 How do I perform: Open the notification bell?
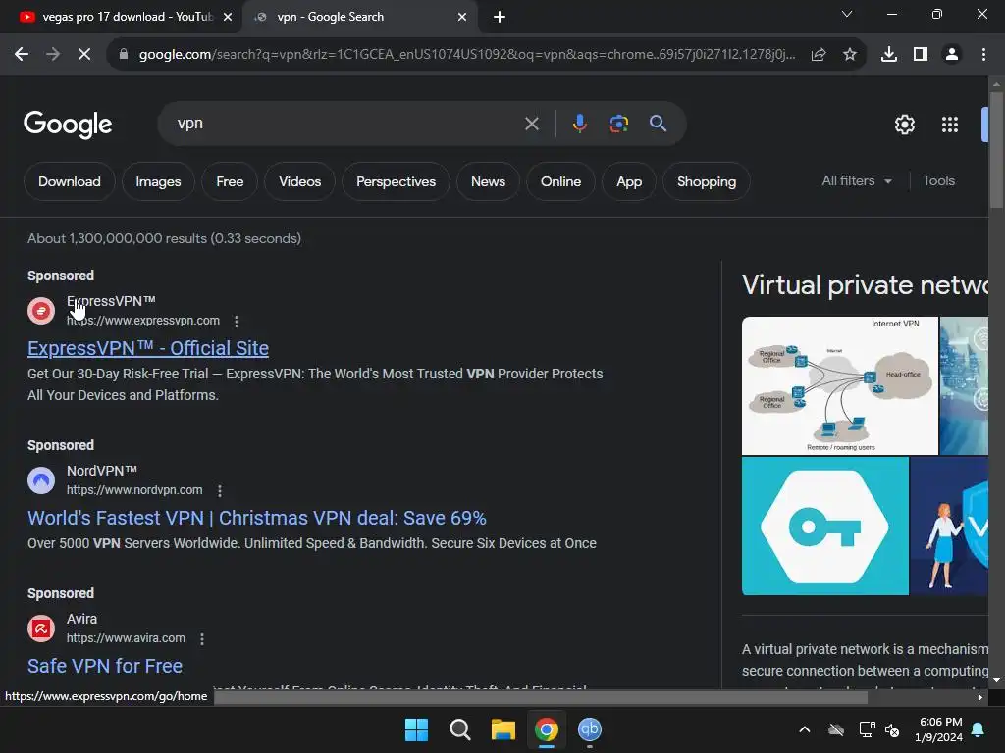pos(979,729)
